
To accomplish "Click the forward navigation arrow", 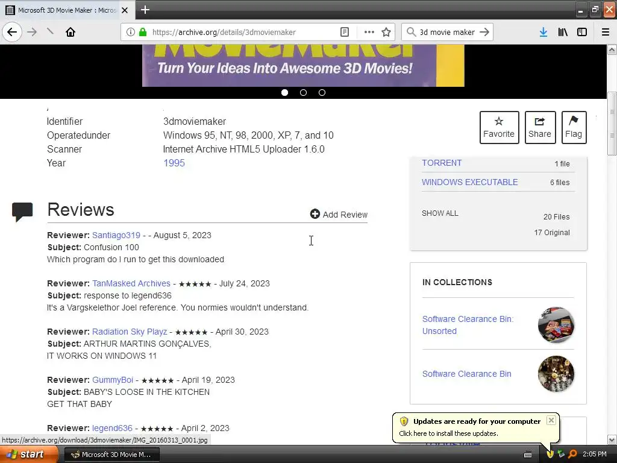I will (x=32, y=32).
